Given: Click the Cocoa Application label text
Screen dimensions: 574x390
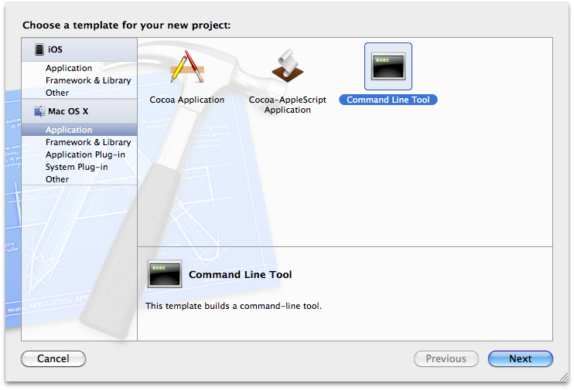Looking at the screenshot, I should 186,100.
